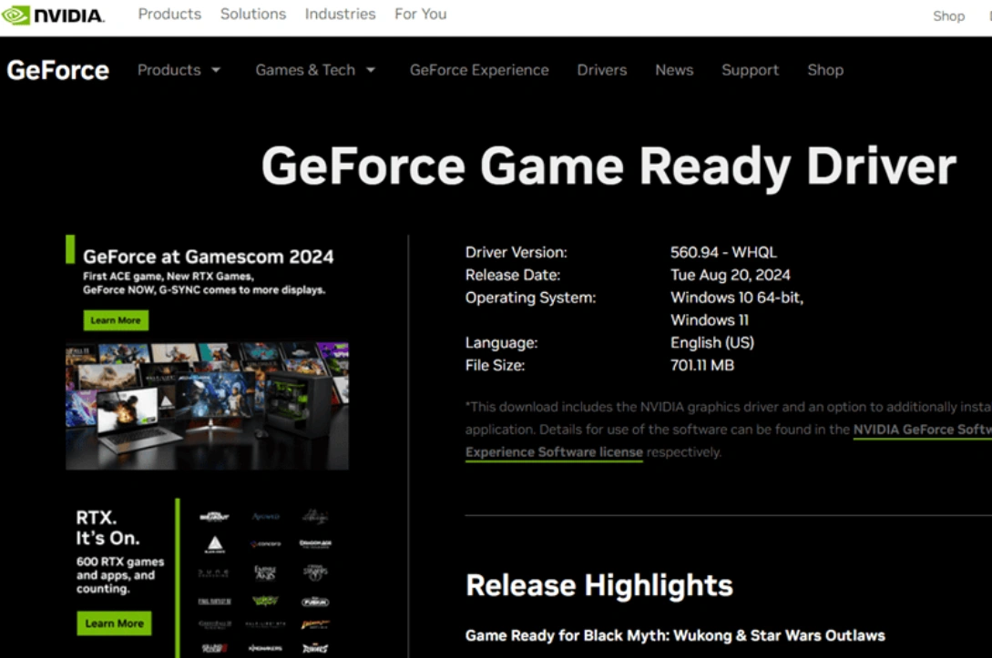Viewport: 992px width, 658px height.
Task: Click the Dragon Age game logo
Action: coord(314,543)
